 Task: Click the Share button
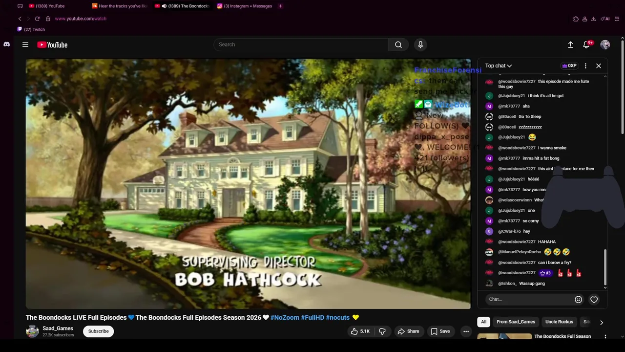(x=408, y=331)
